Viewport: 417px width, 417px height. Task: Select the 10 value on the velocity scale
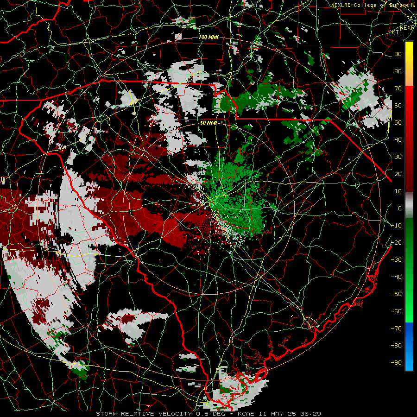(398, 191)
